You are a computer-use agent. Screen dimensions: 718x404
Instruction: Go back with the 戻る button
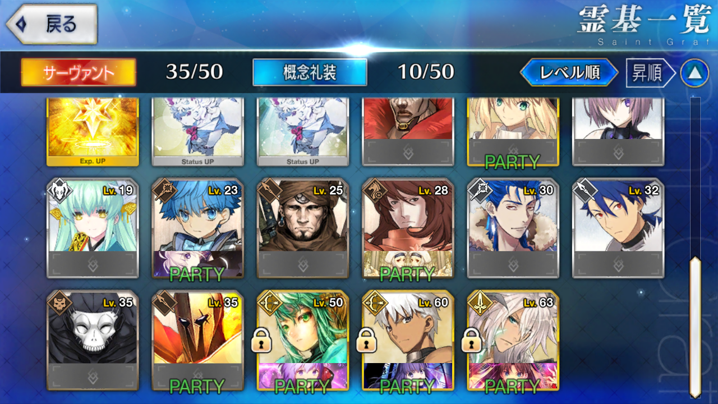click(x=52, y=24)
